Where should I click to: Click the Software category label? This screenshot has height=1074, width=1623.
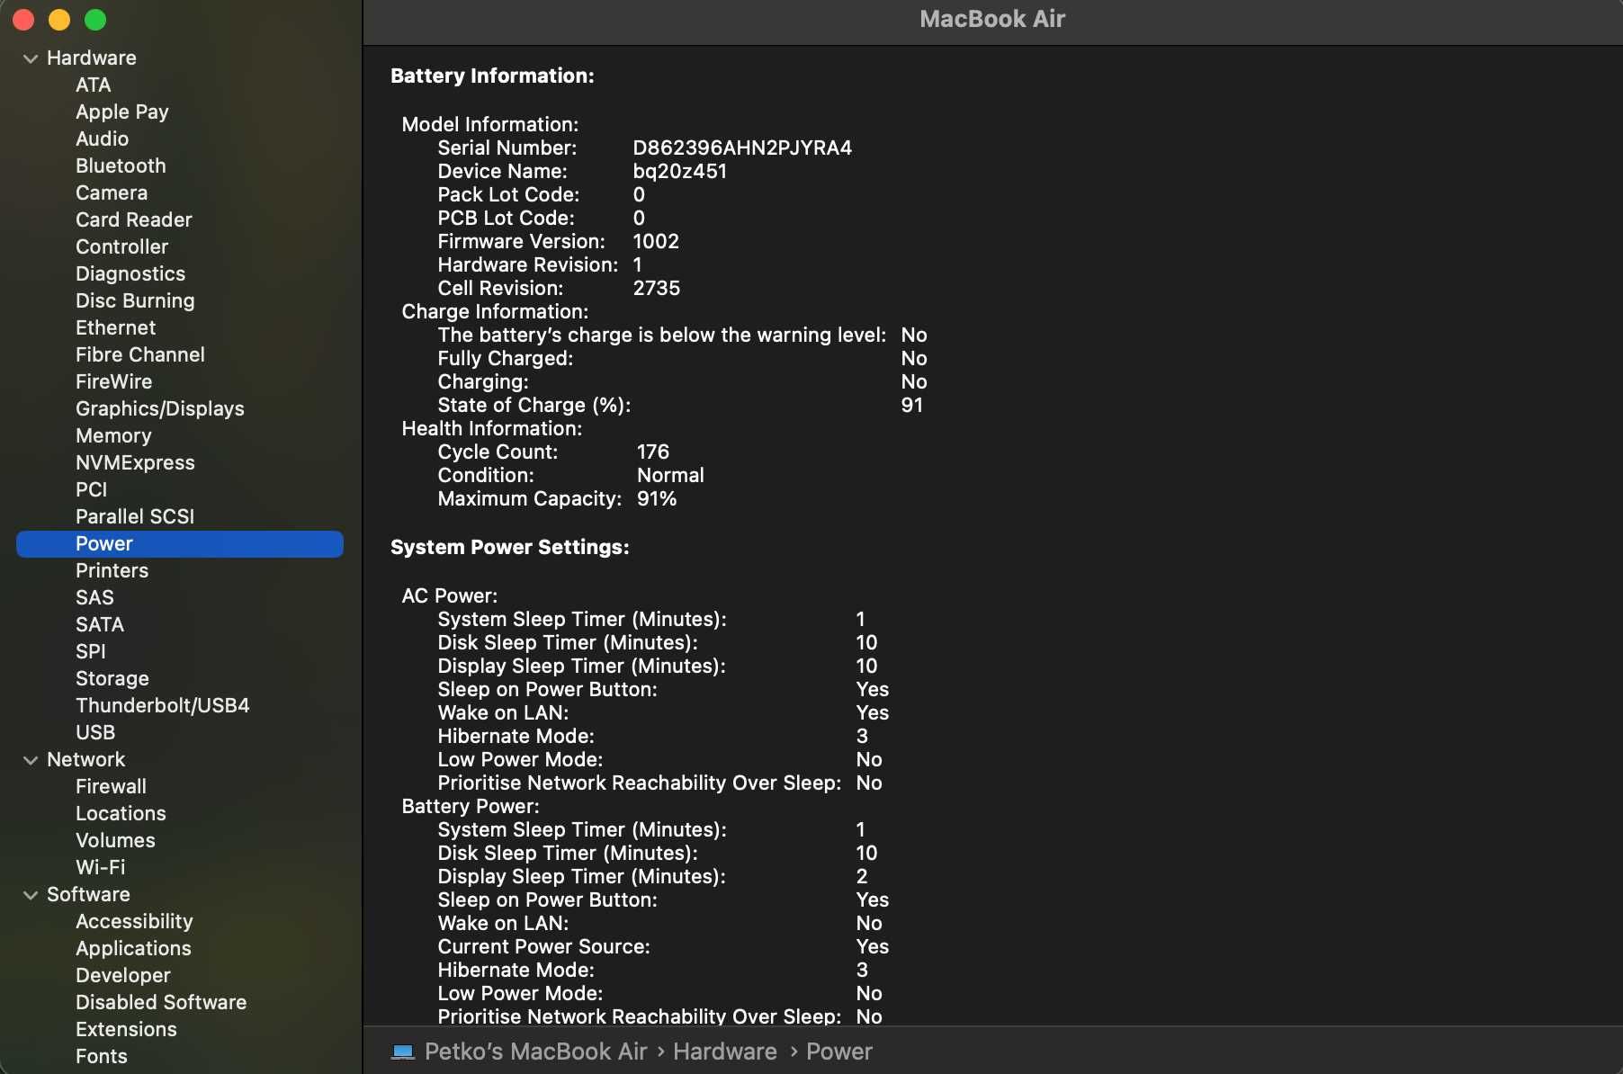pos(88,894)
